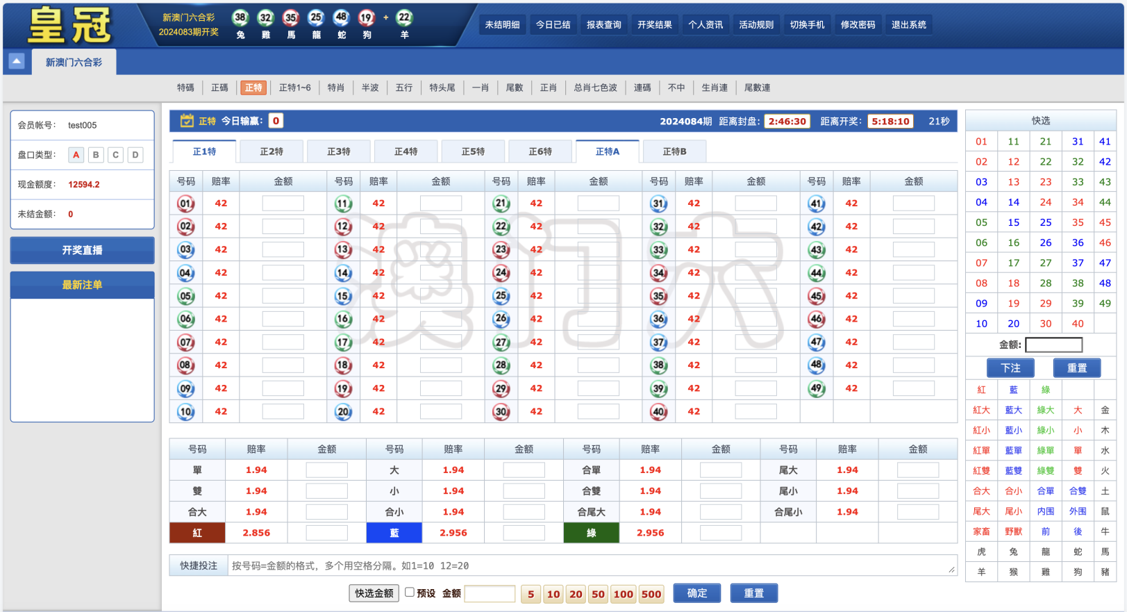Tick the 预设 checkbox
Image resolution: width=1127 pixels, height=612 pixels.
coord(410,593)
